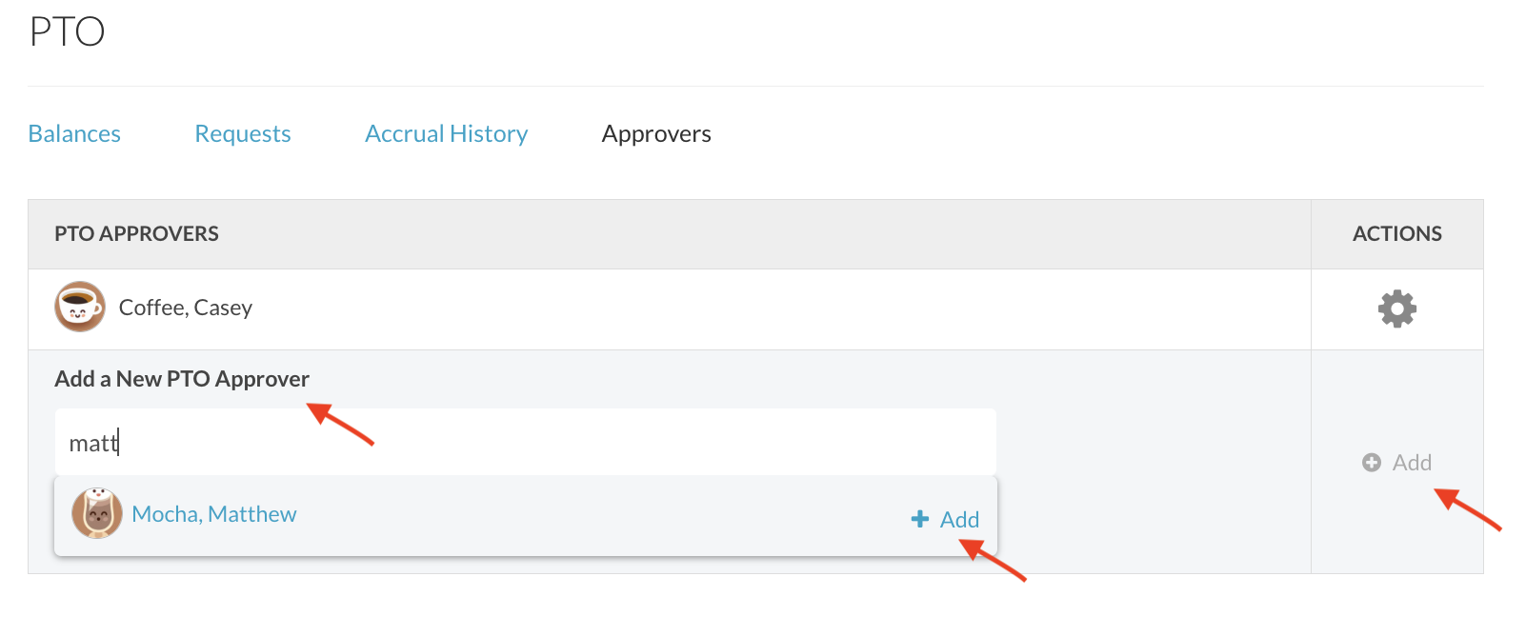Click the Coffee, Casey approver name
The image size is (1526, 617).
(186, 308)
